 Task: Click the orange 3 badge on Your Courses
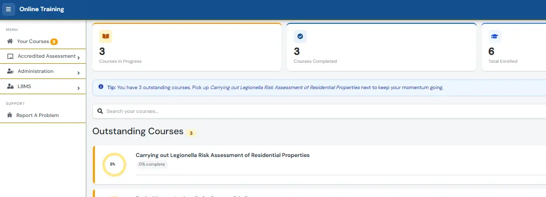coord(54,42)
